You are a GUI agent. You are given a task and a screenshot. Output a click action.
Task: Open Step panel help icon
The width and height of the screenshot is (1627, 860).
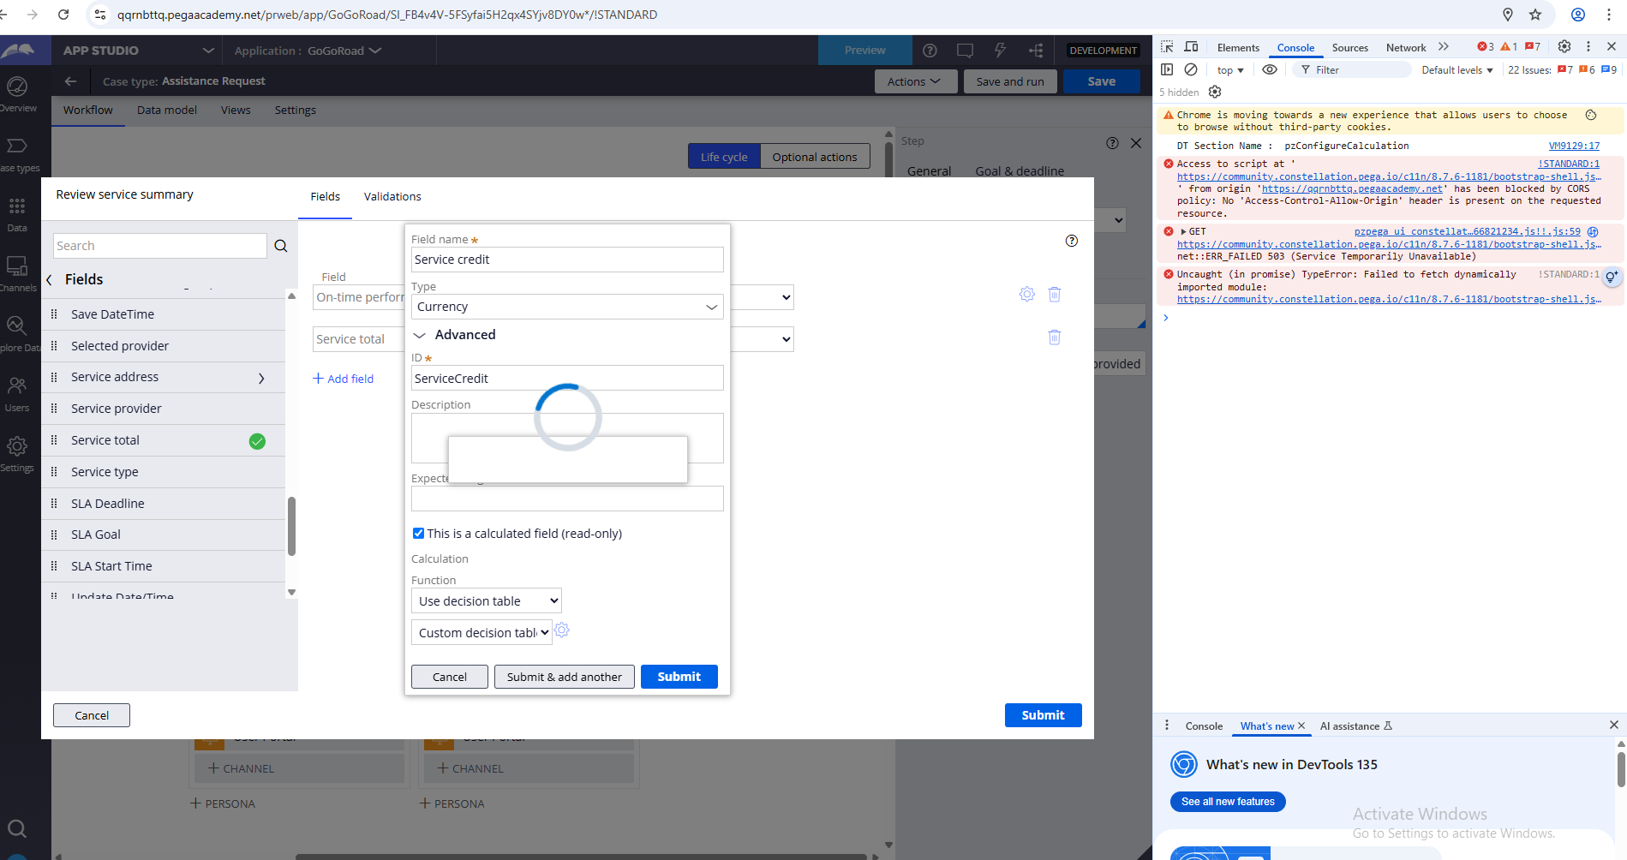(x=1112, y=143)
